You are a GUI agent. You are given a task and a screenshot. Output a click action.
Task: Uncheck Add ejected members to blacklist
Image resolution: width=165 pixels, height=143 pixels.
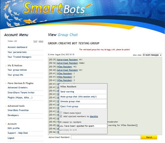61,116
